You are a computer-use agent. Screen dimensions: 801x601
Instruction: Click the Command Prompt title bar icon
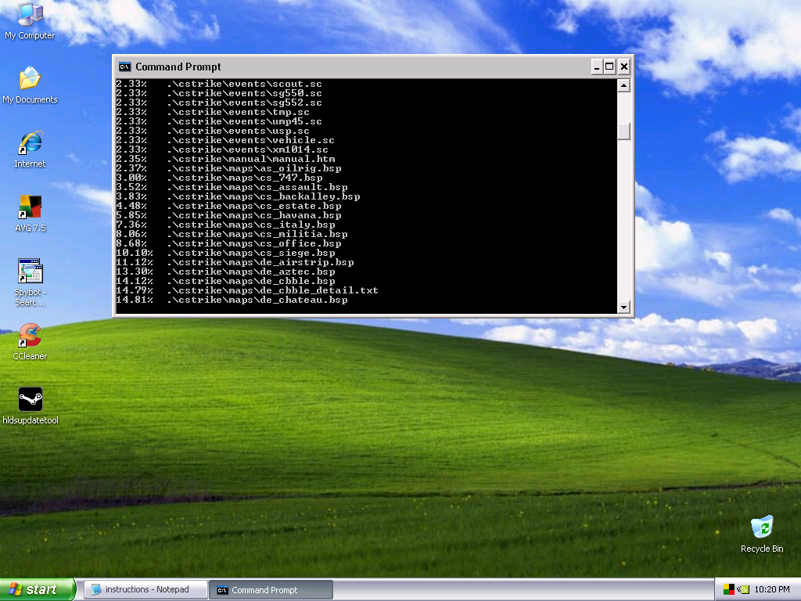(x=124, y=67)
